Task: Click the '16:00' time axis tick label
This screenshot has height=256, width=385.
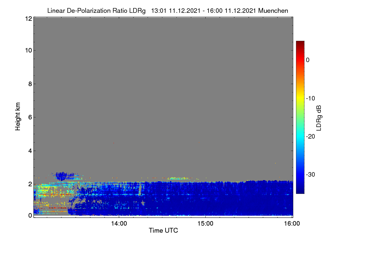Action: pos(292,224)
